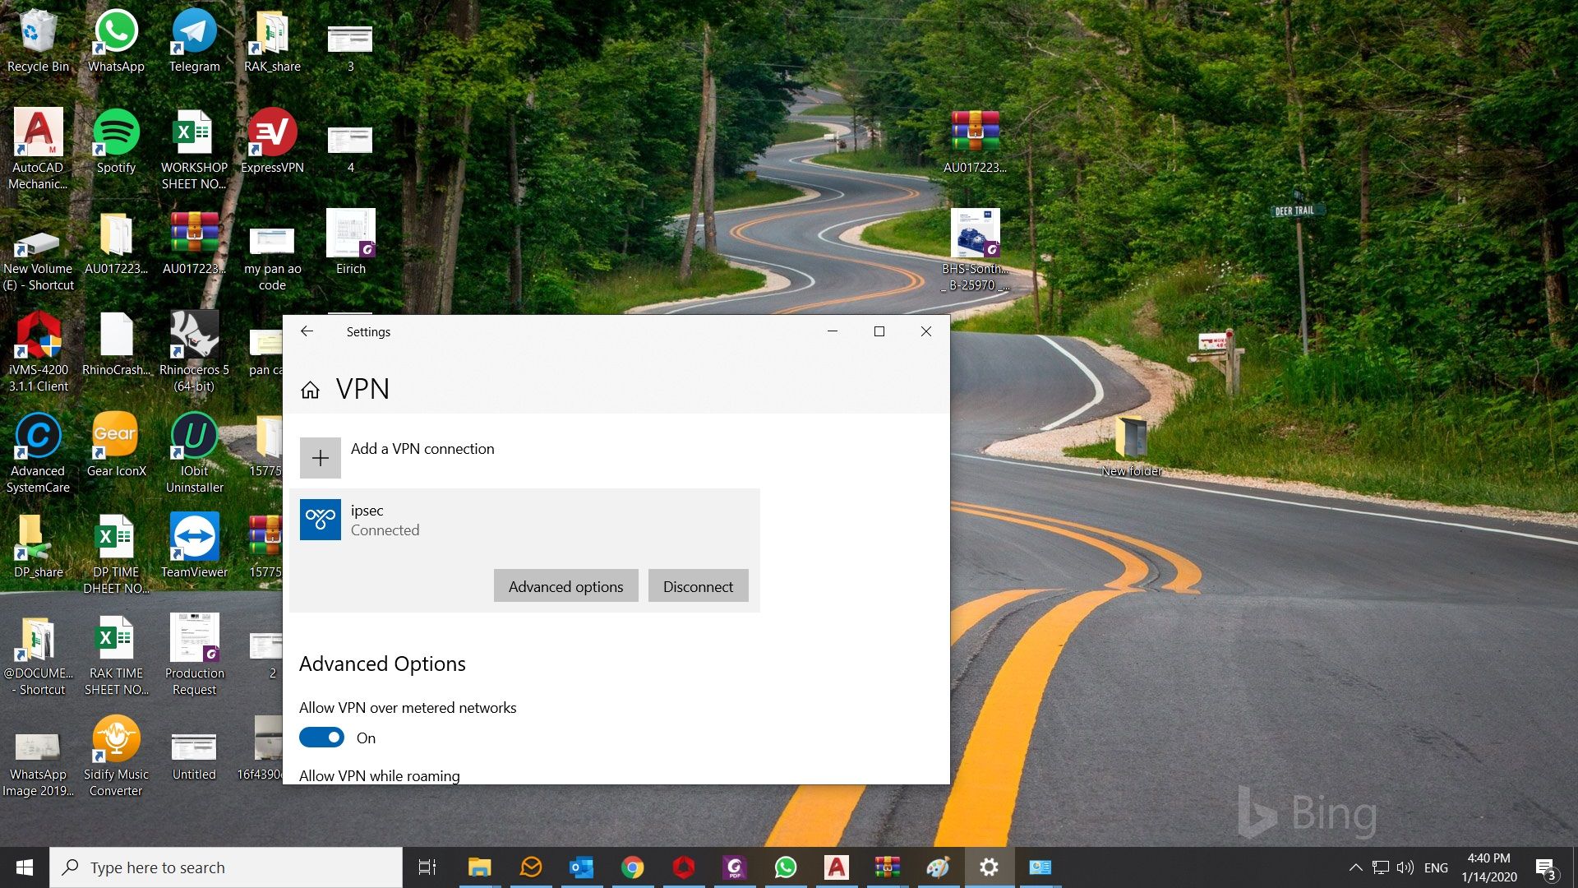This screenshot has width=1578, height=888.
Task: Select the WORKSHOP SHEET Excel file
Action: (194, 149)
